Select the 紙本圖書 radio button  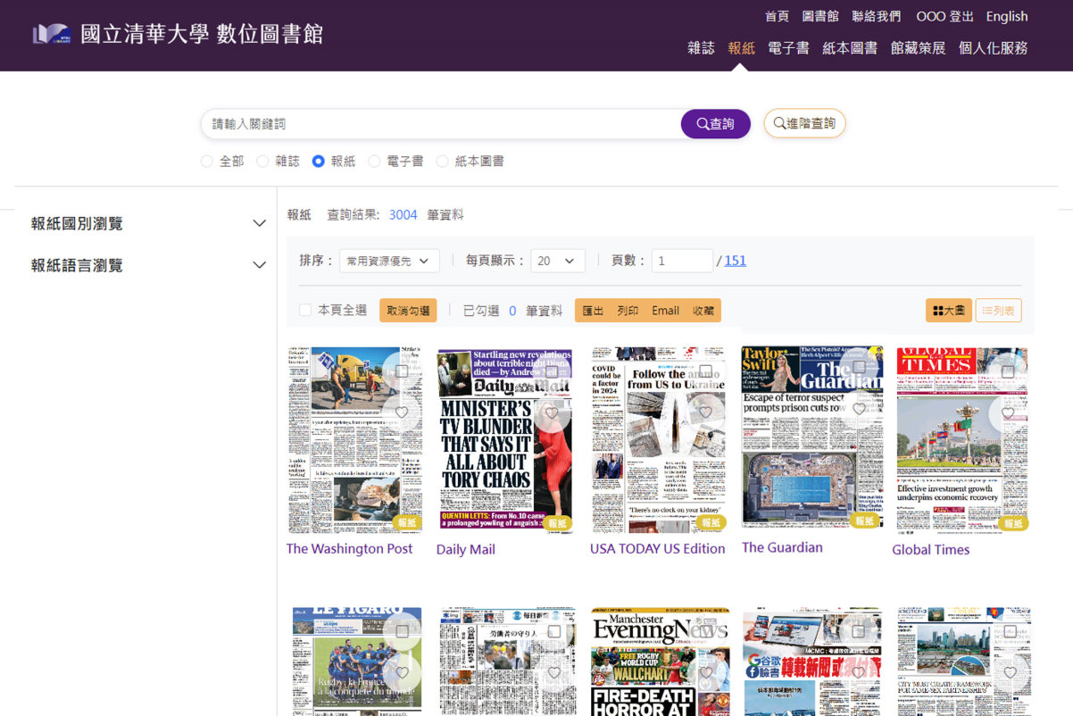click(x=442, y=162)
